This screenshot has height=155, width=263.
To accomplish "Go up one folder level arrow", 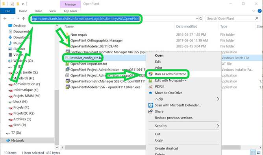I will point(24,18).
